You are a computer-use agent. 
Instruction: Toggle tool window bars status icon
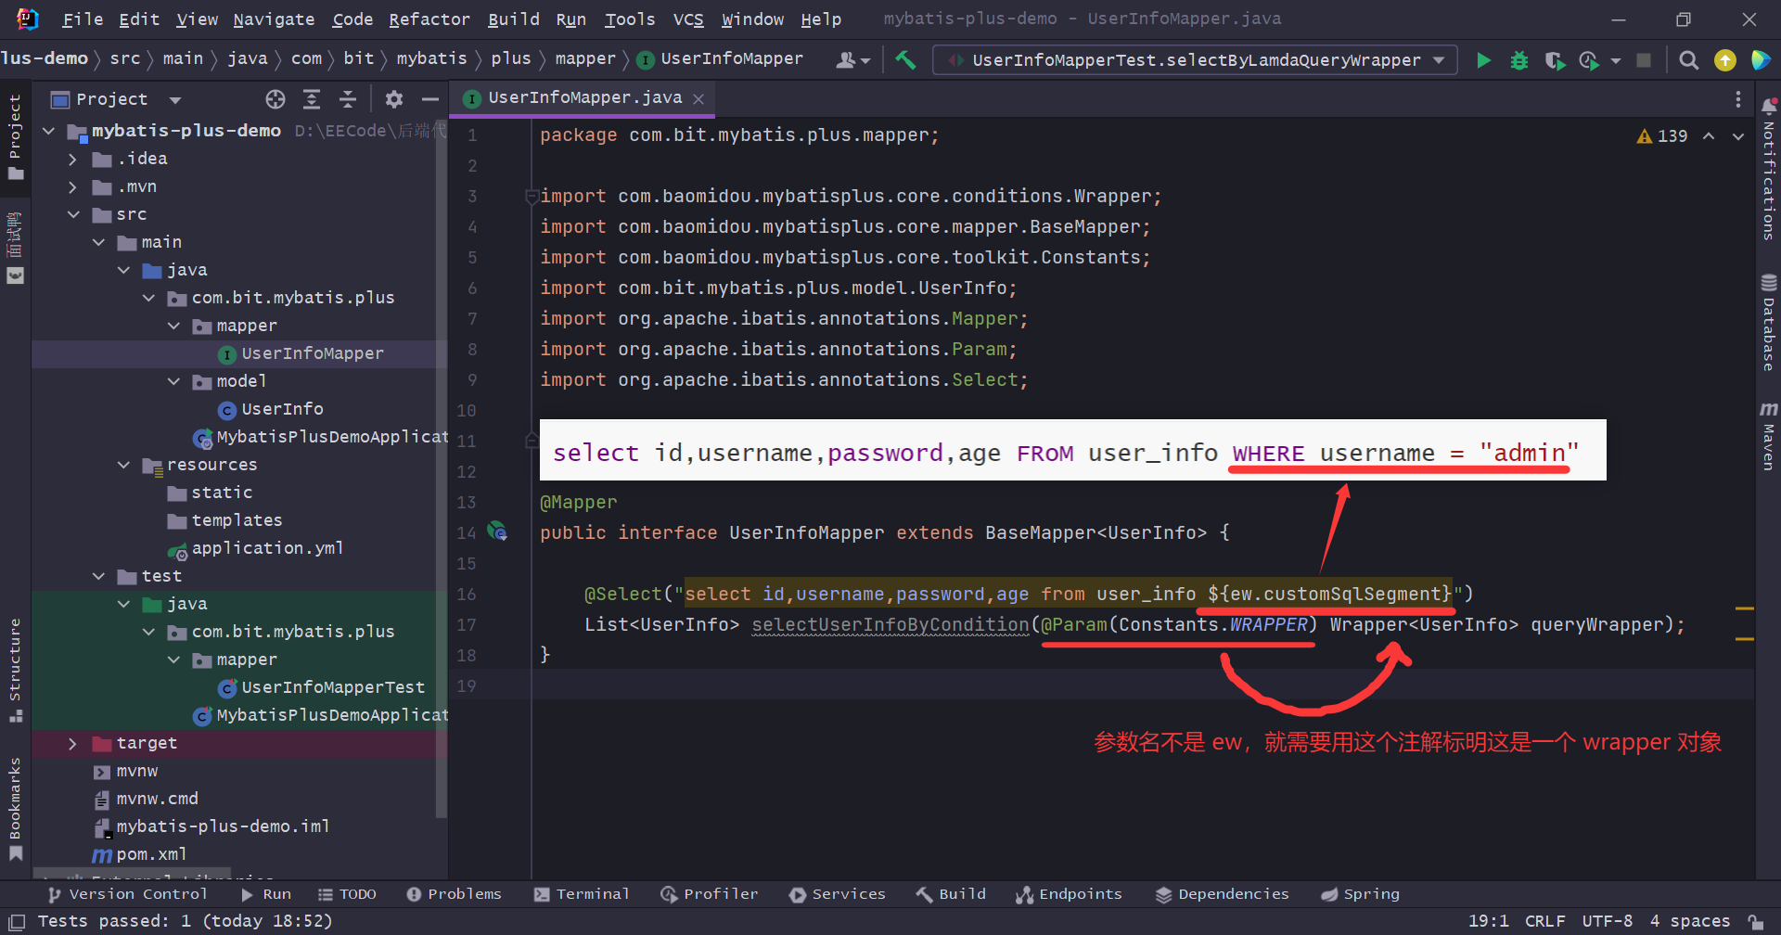click(x=17, y=922)
